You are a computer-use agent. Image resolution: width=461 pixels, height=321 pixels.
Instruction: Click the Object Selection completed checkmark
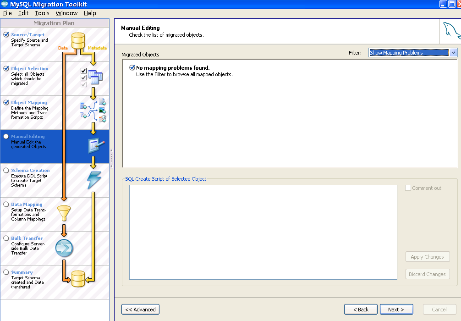click(6, 68)
